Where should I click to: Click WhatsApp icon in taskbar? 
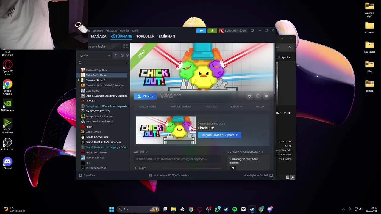(x=217, y=209)
